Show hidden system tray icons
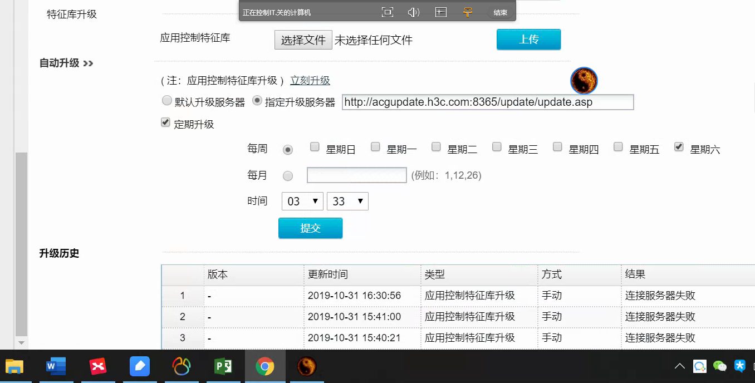755x383 pixels. click(679, 366)
